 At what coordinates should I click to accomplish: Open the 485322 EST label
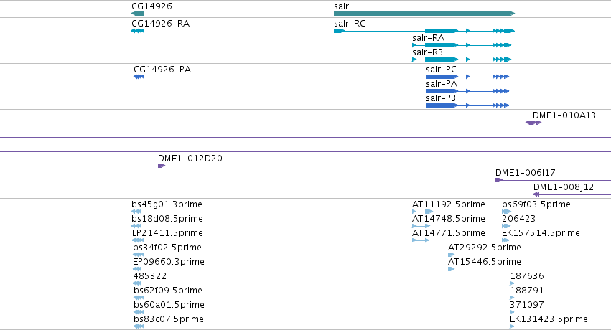(x=149, y=276)
